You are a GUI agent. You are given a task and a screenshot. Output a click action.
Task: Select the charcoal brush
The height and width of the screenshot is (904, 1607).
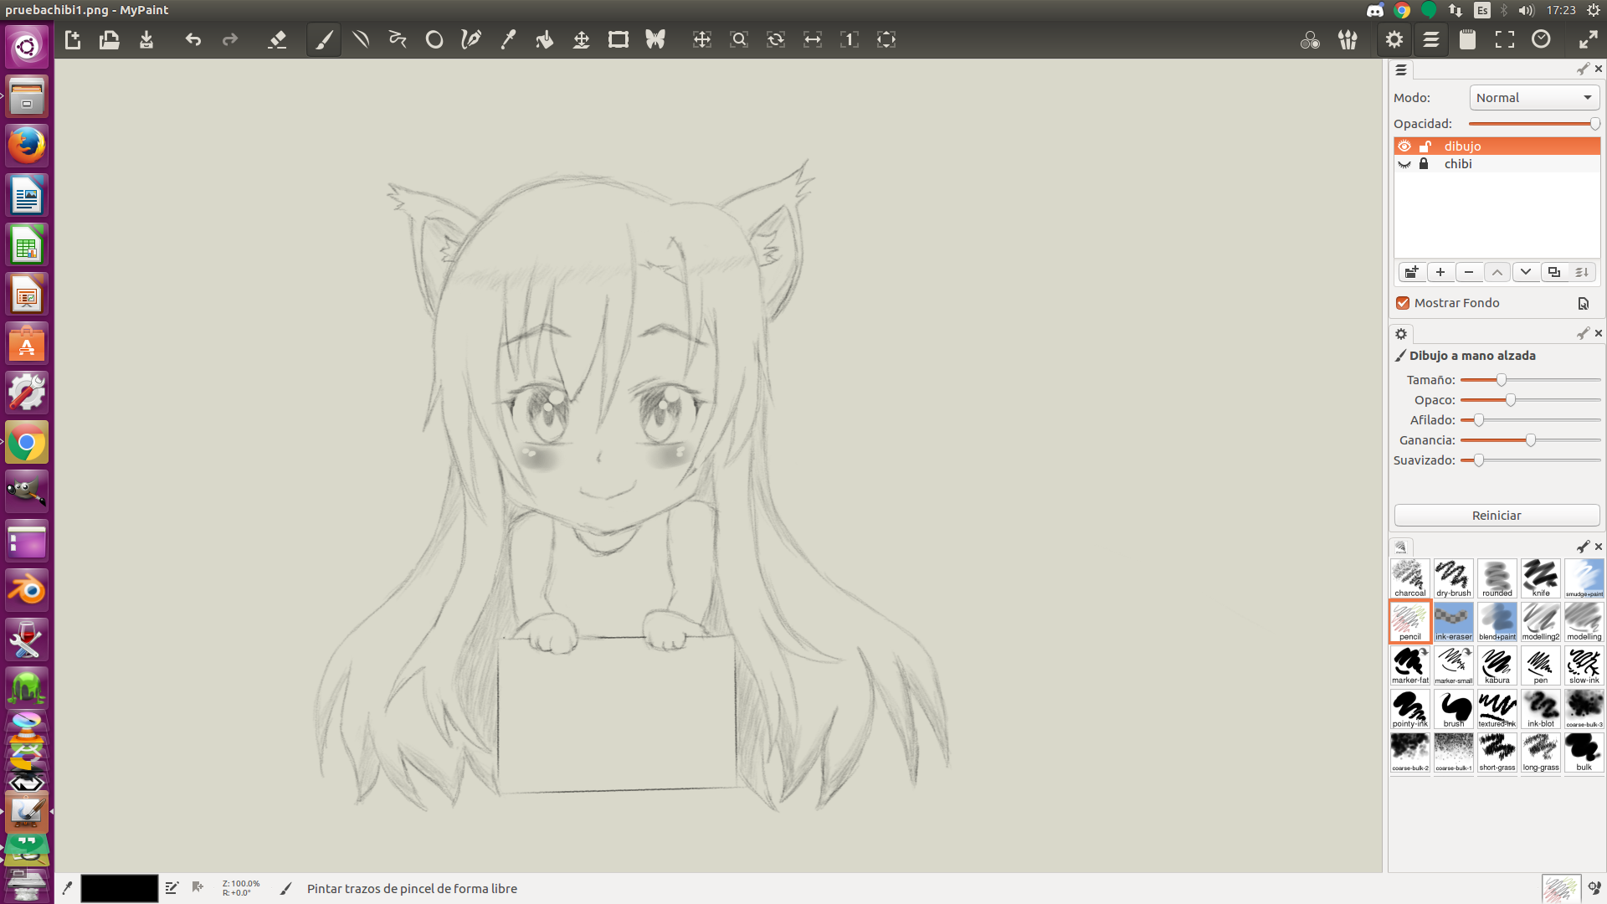pyautogui.click(x=1410, y=578)
